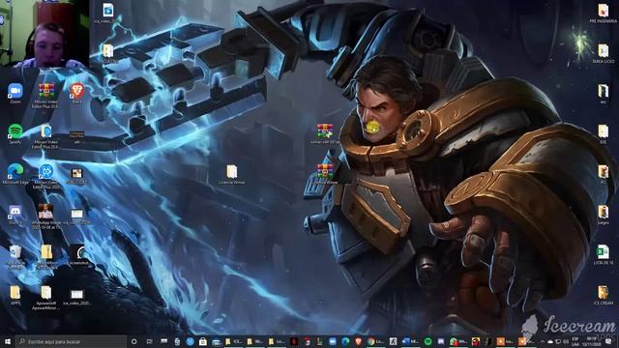Open Task View from the taskbar
This screenshot has width=619, height=348.
[x=149, y=341]
